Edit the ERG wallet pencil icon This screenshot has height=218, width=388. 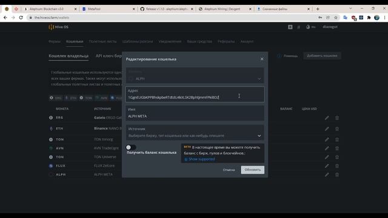pyautogui.click(x=327, y=118)
